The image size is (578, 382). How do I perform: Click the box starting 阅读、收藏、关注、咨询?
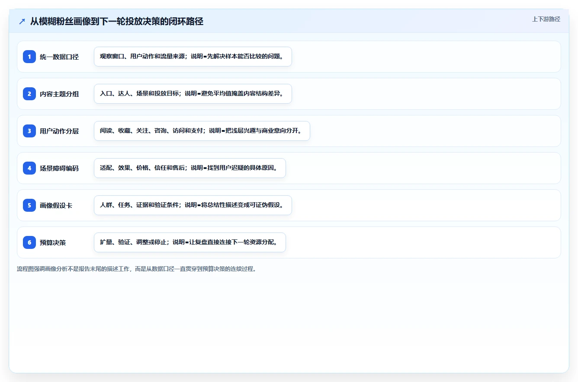click(x=202, y=131)
